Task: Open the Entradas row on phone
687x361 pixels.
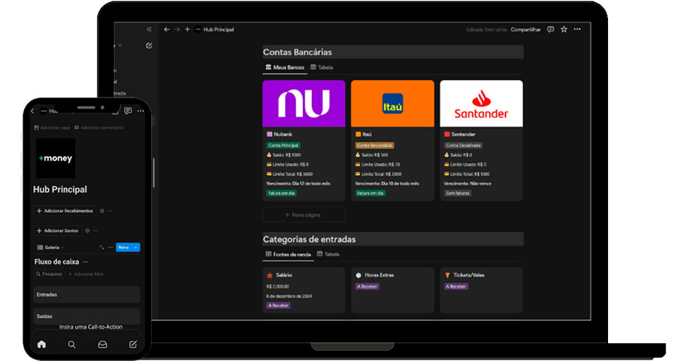Action: [x=87, y=295]
